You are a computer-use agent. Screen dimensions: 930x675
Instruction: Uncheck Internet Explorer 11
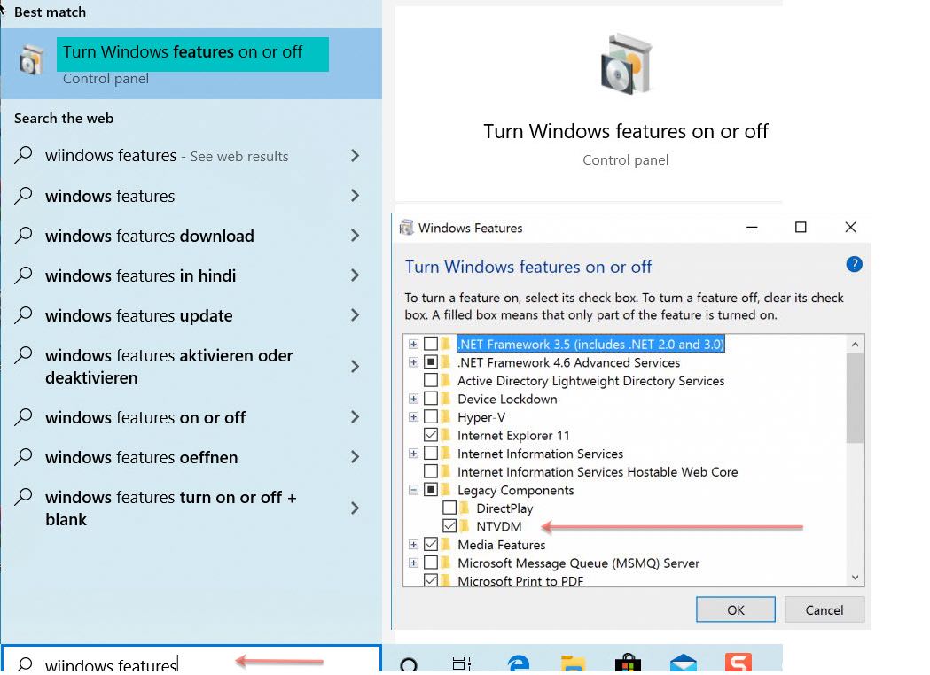point(431,435)
